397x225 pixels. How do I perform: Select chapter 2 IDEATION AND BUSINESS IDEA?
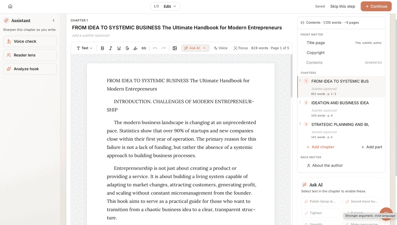(341, 108)
